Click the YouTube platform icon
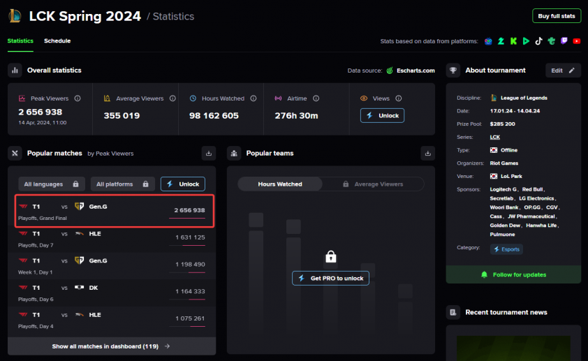 point(577,41)
